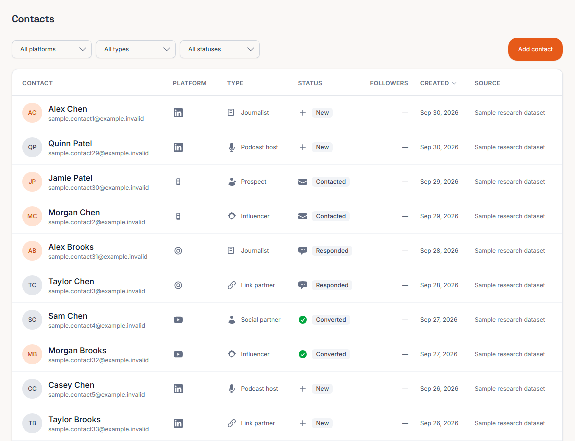Image resolution: width=575 pixels, height=441 pixels.
Task: Open contact Morgan Chen by name
Action: [x=74, y=212]
